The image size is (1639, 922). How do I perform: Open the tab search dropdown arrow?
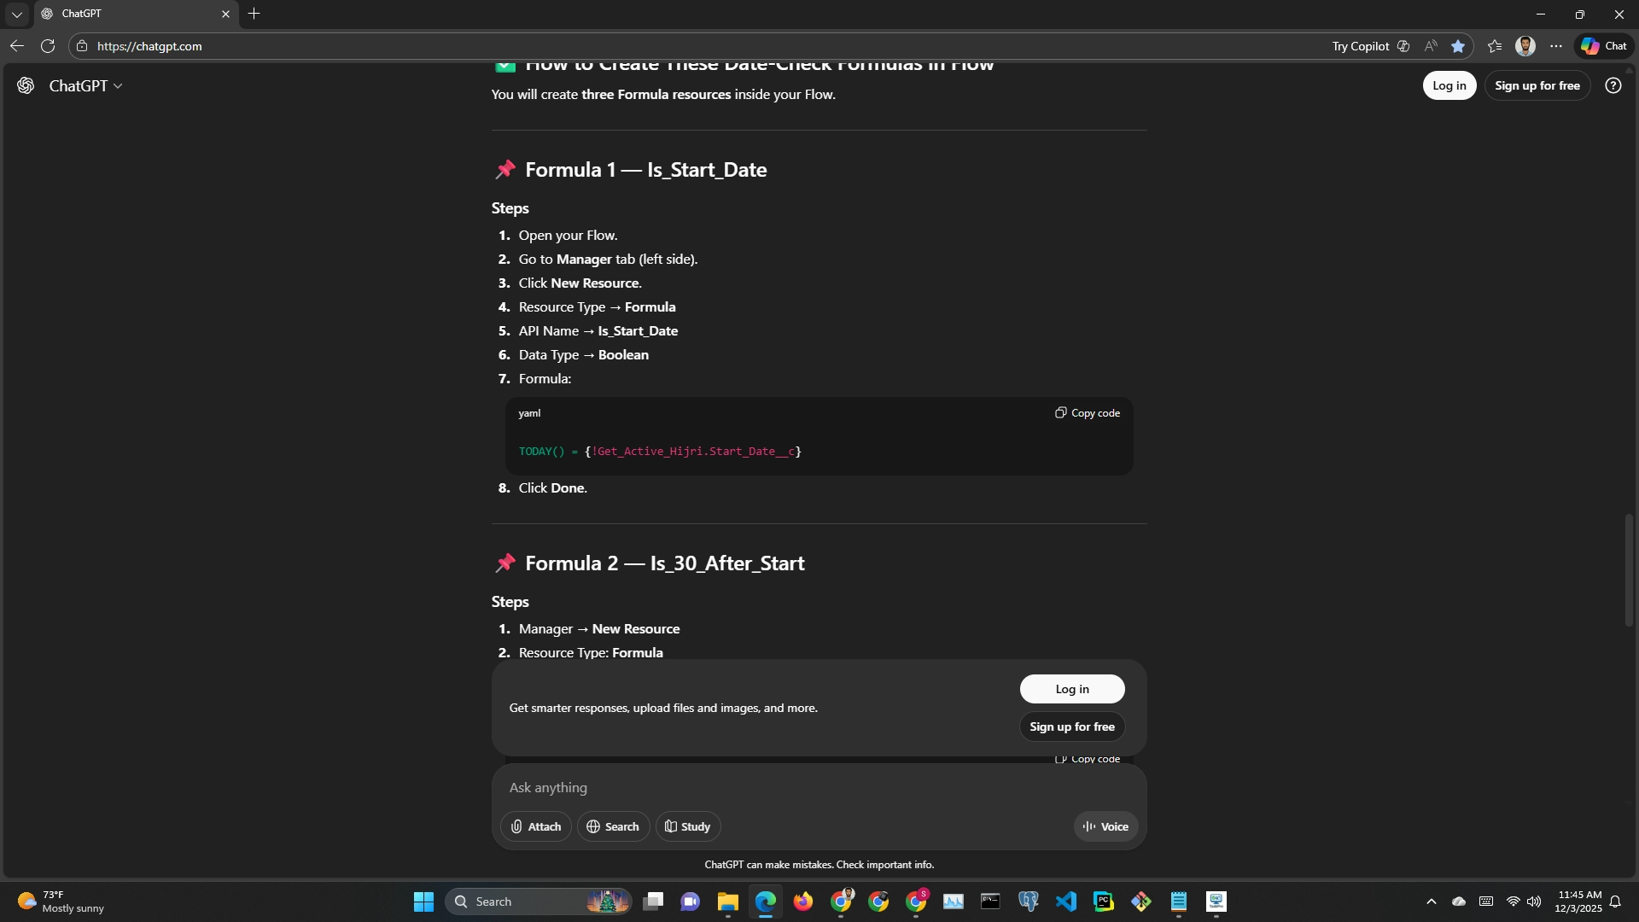[16, 14]
